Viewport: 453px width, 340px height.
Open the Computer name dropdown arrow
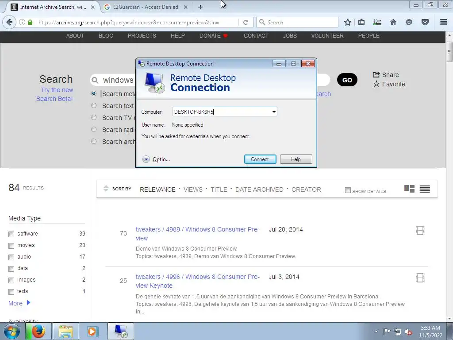pyautogui.click(x=273, y=112)
